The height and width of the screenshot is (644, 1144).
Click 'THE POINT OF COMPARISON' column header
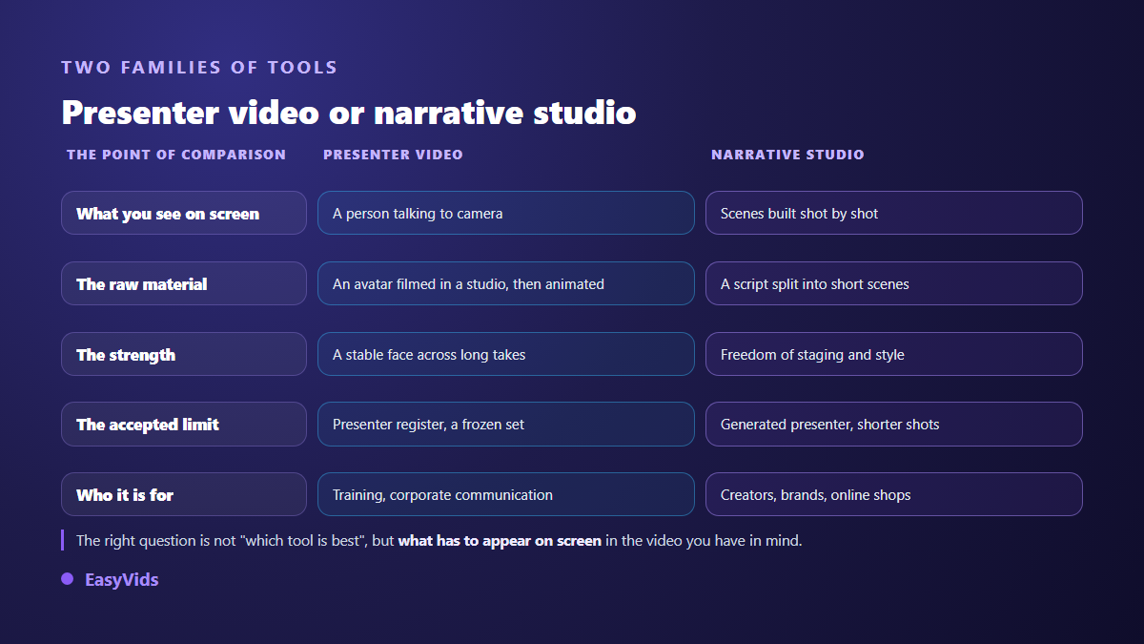176,155
